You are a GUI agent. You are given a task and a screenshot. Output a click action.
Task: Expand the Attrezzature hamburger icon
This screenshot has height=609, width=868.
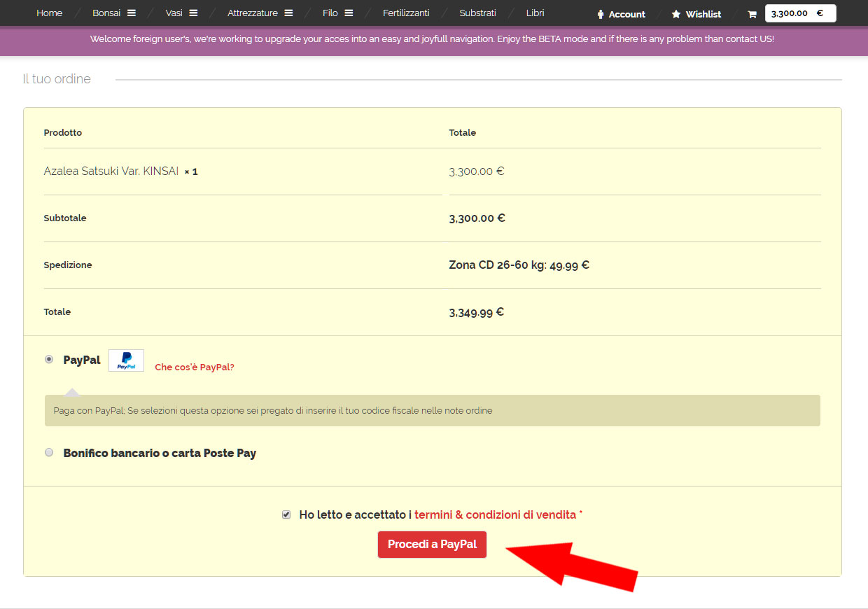pos(288,13)
